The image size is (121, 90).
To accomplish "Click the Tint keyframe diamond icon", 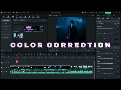I will pos(118,32).
